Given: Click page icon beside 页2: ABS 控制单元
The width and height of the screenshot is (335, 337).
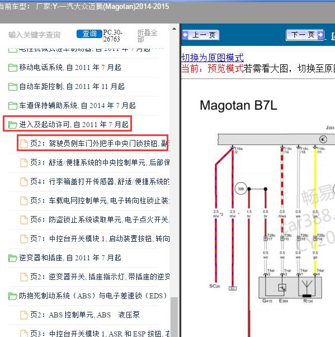Looking at the screenshot, I should tap(24, 315).
